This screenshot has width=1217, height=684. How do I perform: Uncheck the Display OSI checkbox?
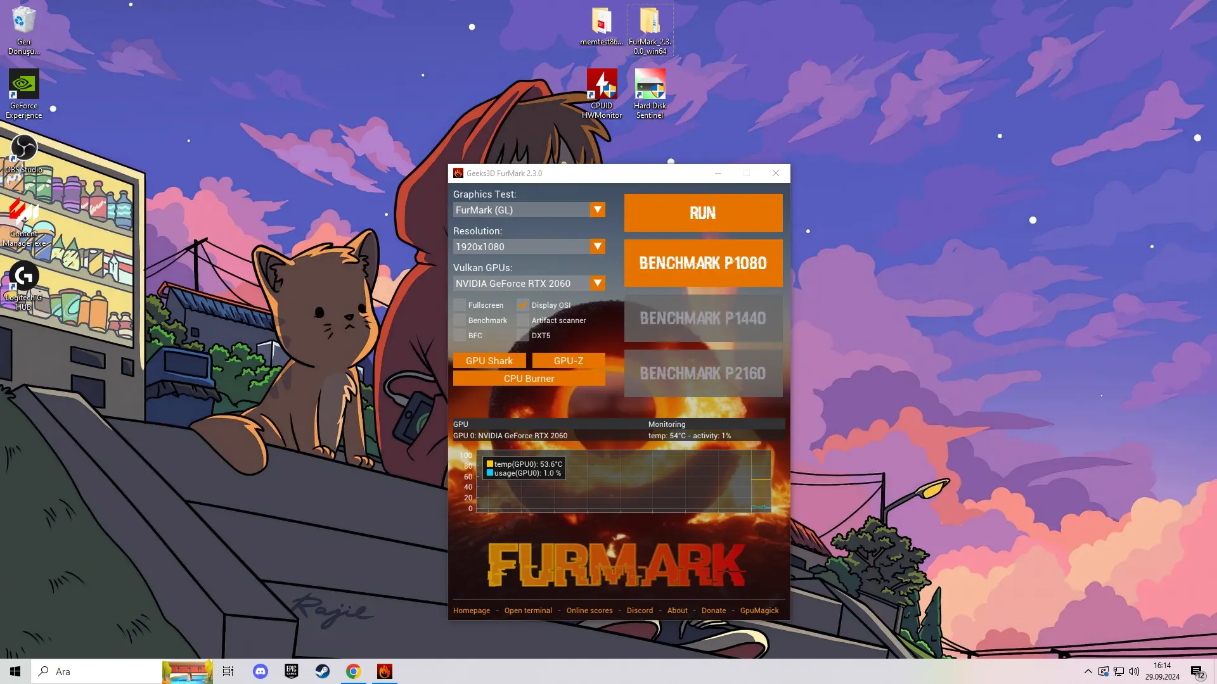coord(523,305)
